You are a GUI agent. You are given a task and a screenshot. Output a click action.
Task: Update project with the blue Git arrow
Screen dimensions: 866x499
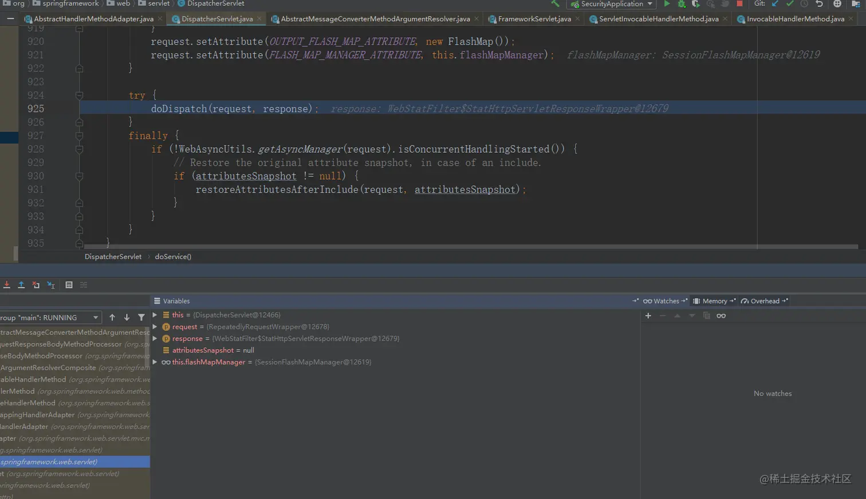(776, 3)
